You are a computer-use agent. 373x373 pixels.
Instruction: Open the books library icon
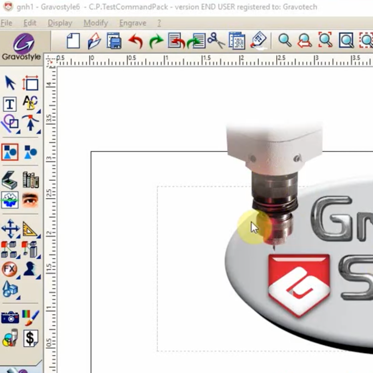(31, 180)
